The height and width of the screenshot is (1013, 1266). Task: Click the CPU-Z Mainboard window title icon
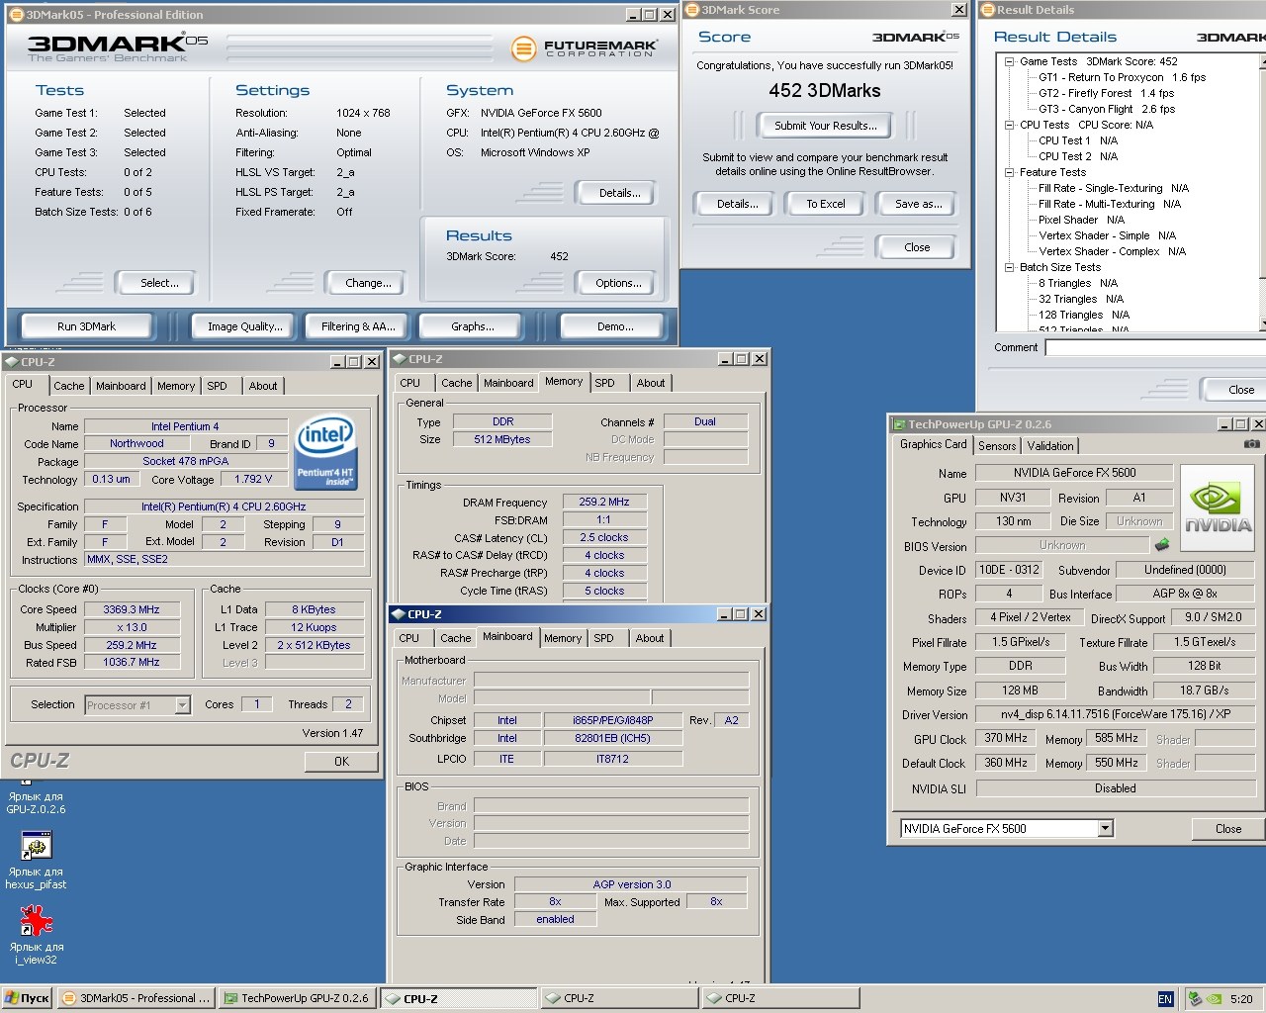click(398, 614)
